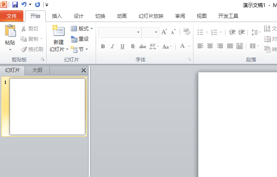Click the decrease list level icon
277x177 pixels.
(232, 32)
